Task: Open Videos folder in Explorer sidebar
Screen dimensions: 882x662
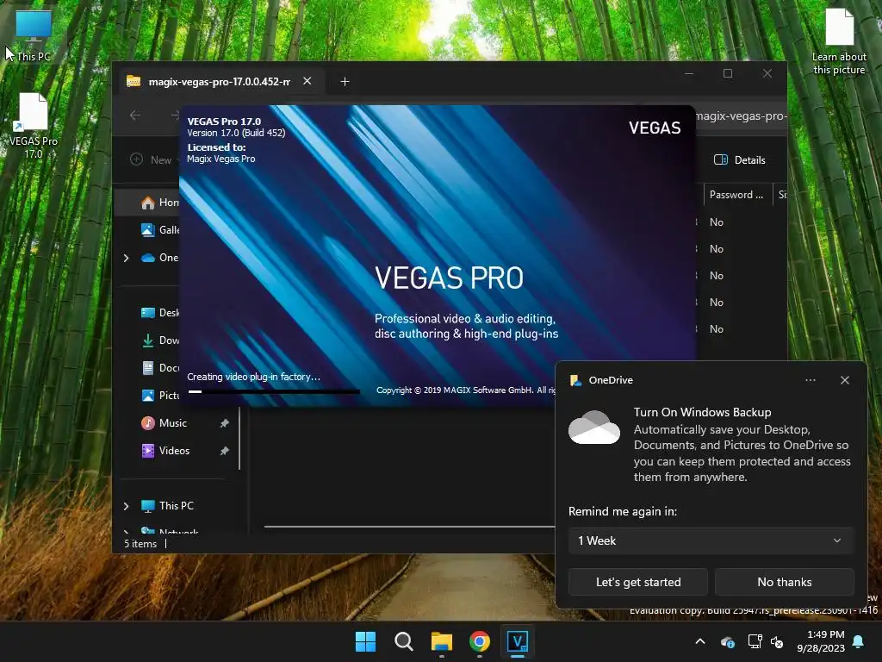Action: (x=165, y=450)
